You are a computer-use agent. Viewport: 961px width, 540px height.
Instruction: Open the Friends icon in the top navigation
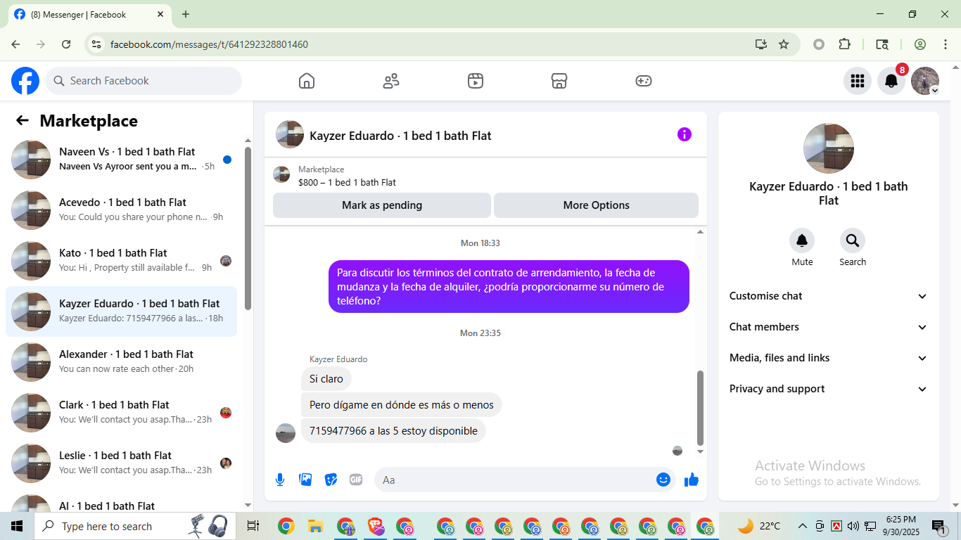[391, 81]
